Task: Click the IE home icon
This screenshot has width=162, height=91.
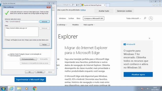Action: point(154,5)
